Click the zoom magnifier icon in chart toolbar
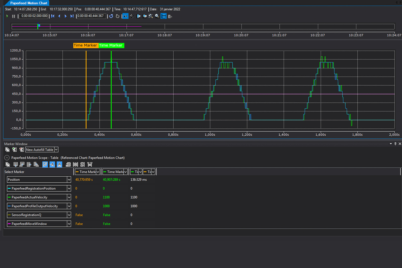 pyautogui.click(x=157, y=16)
